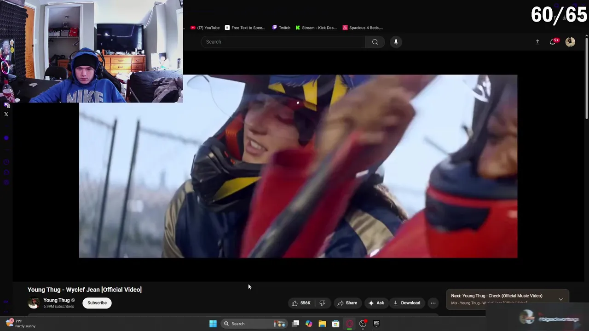The height and width of the screenshot is (331, 589).
Task: Open the Free Text to Speech bookmark
Action: click(245, 28)
